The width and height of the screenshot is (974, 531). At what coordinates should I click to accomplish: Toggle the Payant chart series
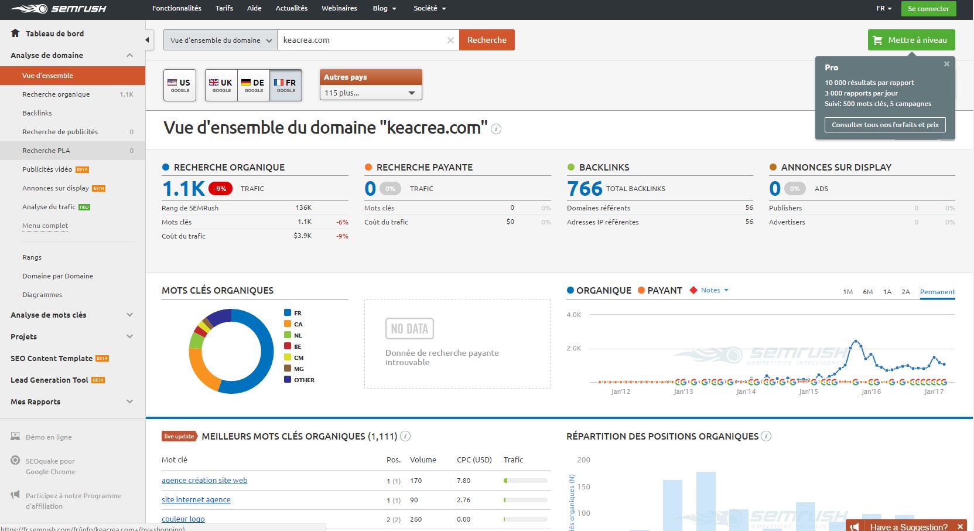pos(660,290)
